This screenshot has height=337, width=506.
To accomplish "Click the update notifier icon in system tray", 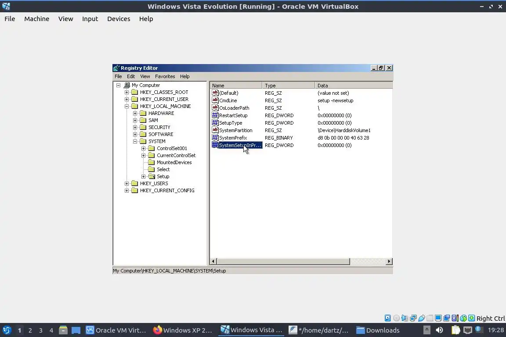I will (479, 330).
